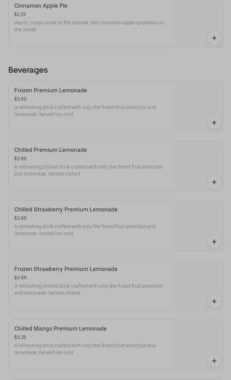Screen dimensions: 231x380
Task: Click Frozen Premium Lemonade description text
Action: 85,111
